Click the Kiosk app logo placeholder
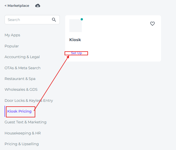 [x=75, y=26]
